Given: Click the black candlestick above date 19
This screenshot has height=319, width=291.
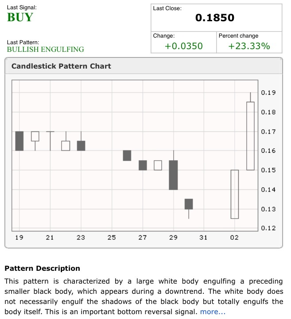Looking at the screenshot, I should pyautogui.click(x=19, y=141).
